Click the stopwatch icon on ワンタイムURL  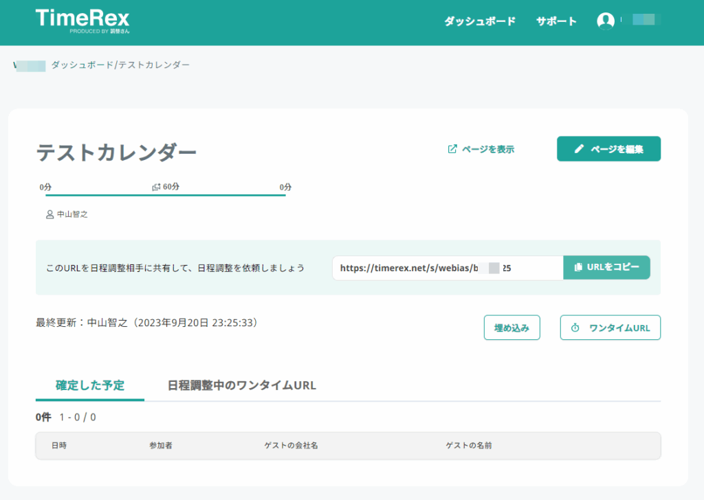pyautogui.click(x=575, y=328)
